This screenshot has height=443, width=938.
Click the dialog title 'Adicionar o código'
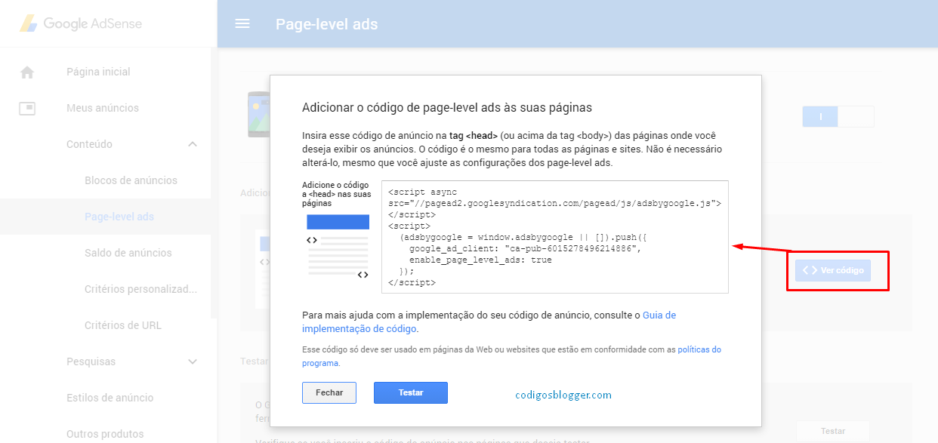(447, 107)
